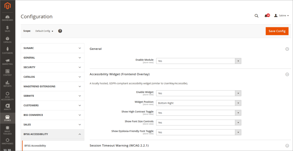Click Session Timeout Warning (WCAG 2.2.1) heading
The image size is (293, 151).
119,145
